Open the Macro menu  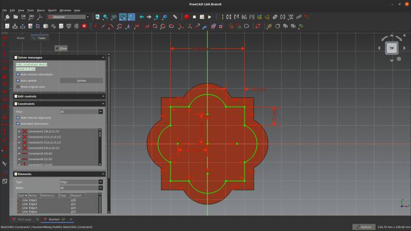41,10
